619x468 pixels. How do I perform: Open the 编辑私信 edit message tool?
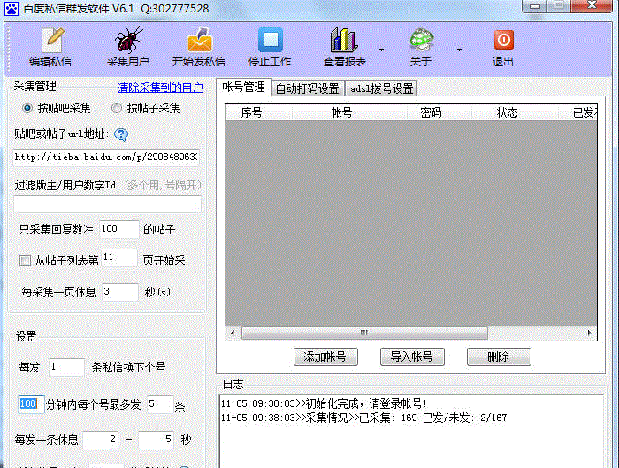50,47
